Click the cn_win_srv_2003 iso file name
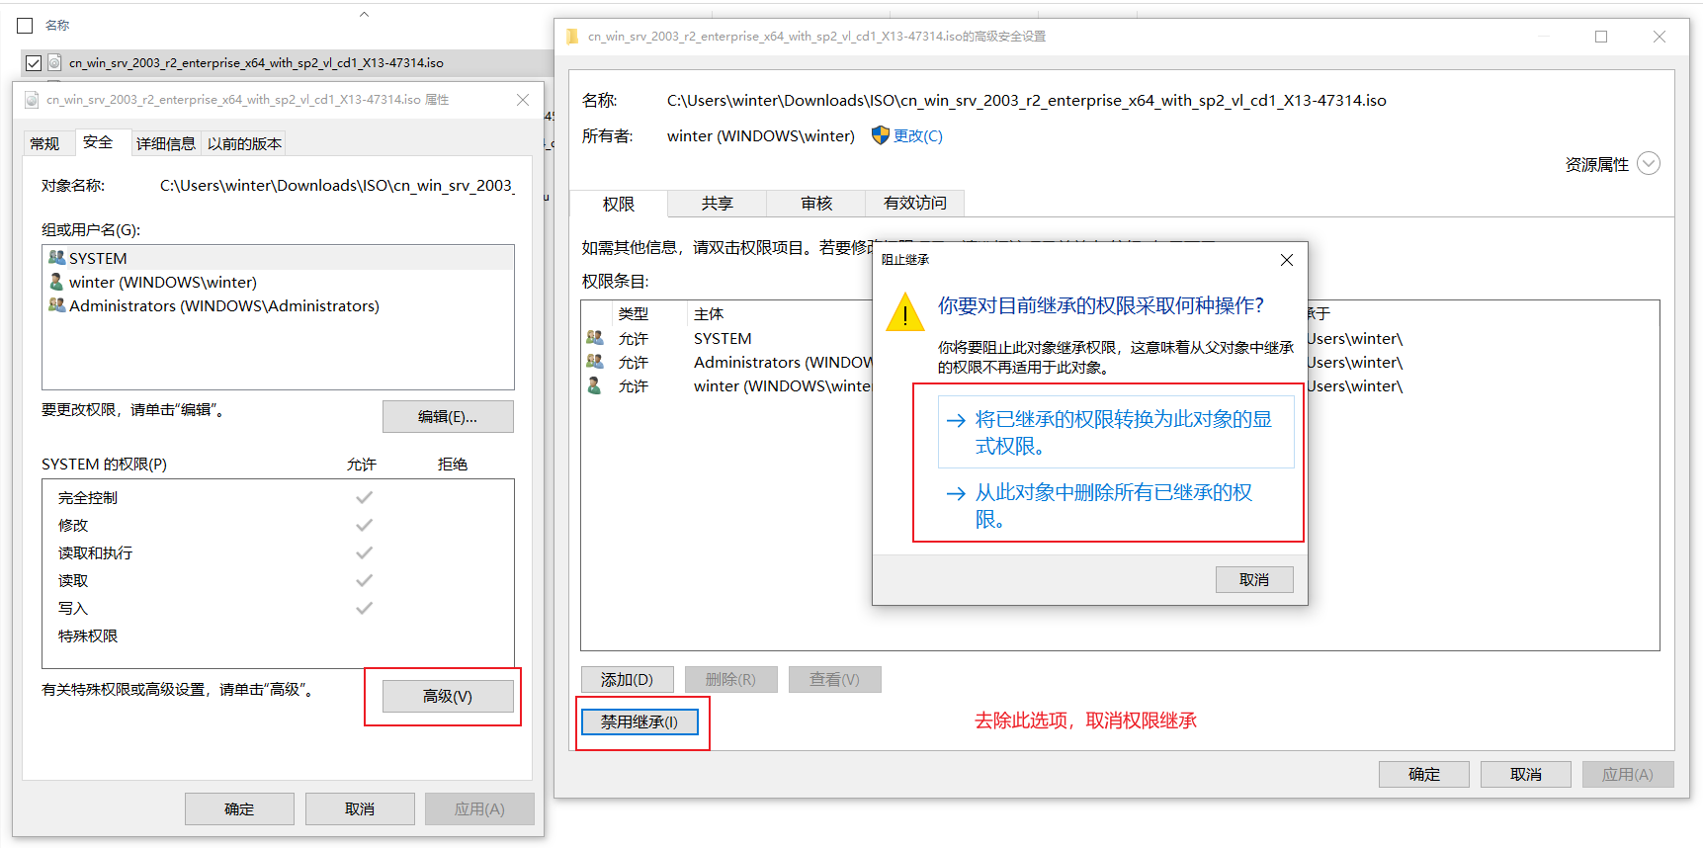Viewport: 1703px width, 848px height. tap(256, 63)
